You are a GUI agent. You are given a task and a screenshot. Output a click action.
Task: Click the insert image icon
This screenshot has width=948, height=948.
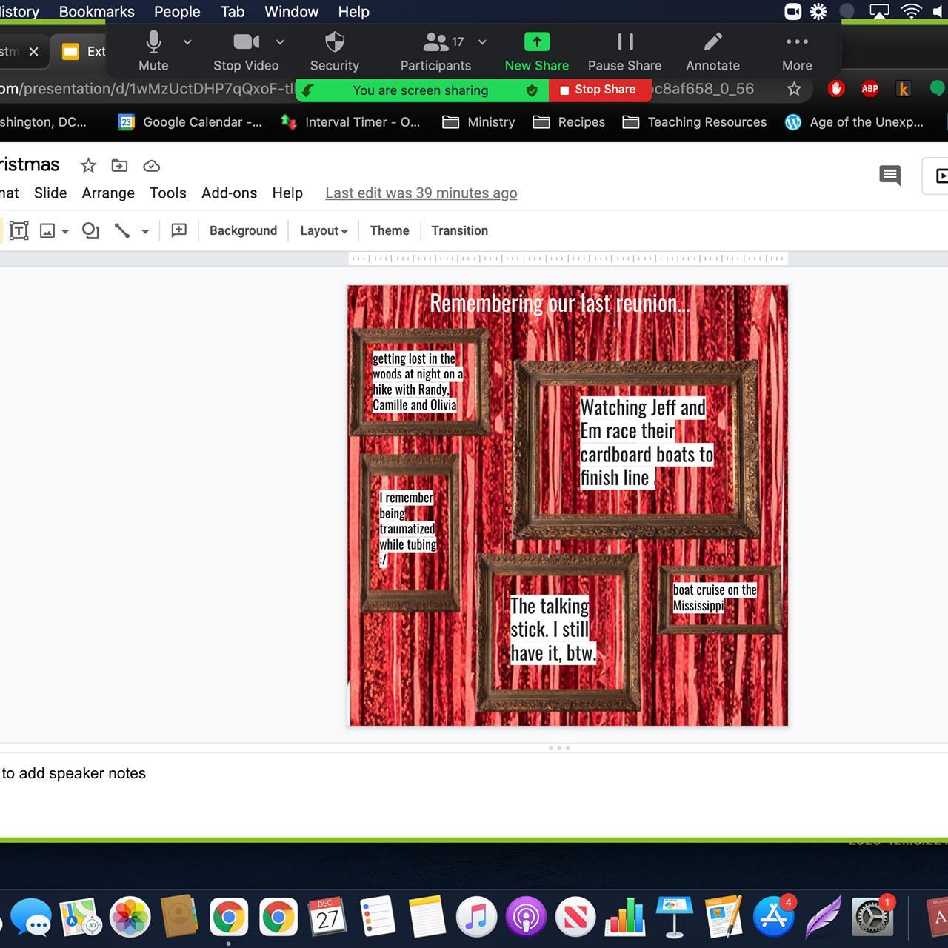pyautogui.click(x=47, y=231)
